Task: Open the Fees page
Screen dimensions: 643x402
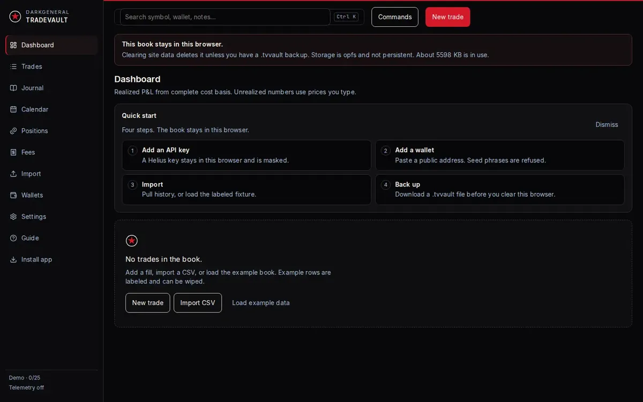Action: 51,152
